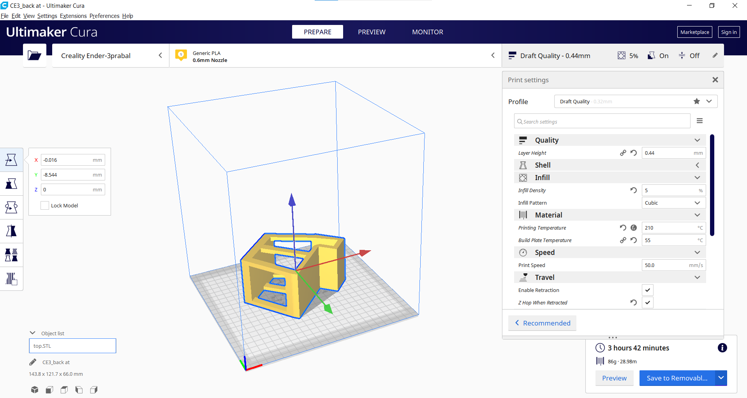Open the Profile Draft Quality dropdown
747x398 pixels.
point(636,101)
